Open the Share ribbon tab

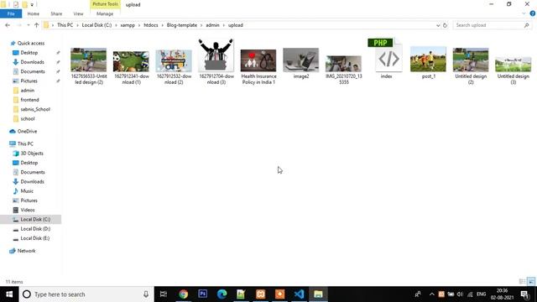(x=56, y=13)
